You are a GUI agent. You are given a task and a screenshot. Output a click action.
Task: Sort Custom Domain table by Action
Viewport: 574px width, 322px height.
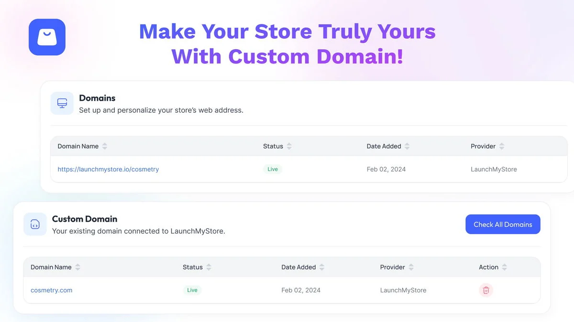[x=504, y=267]
